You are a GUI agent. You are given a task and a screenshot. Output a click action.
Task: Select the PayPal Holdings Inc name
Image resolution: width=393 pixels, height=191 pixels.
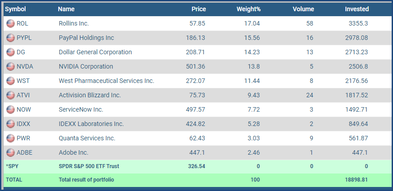(86, 38)
